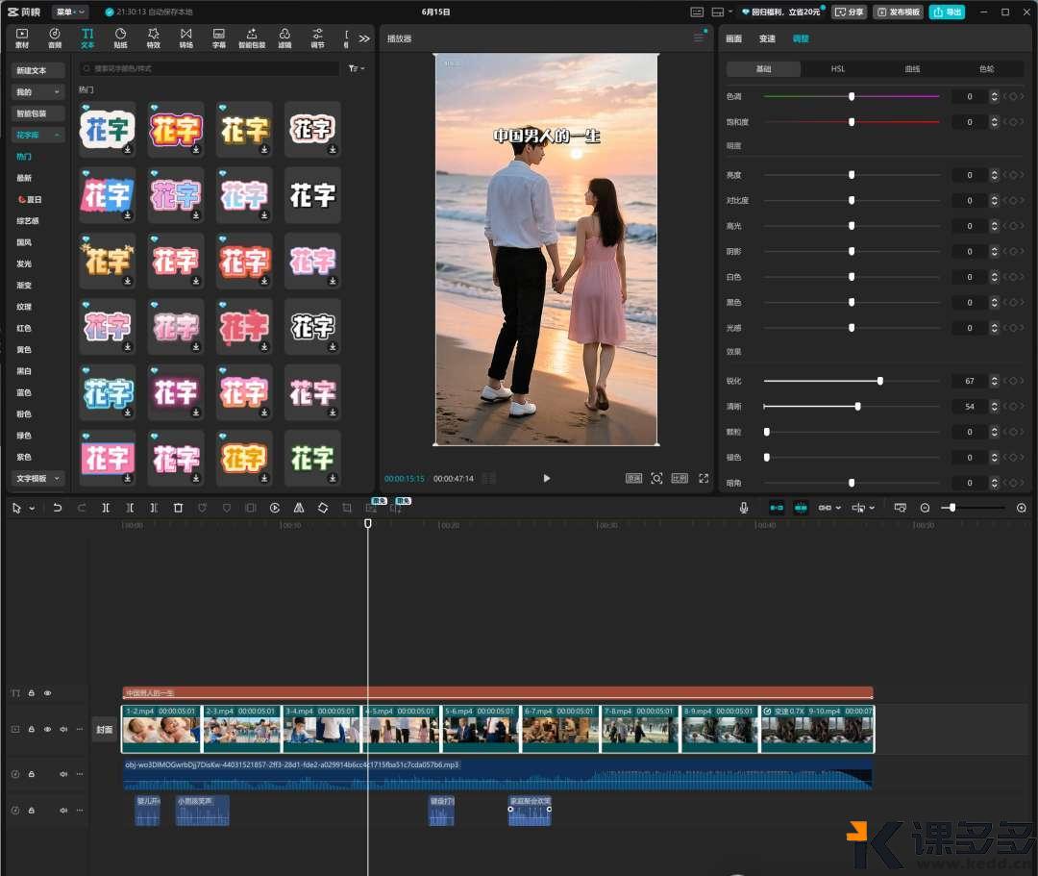
Task: Click the delete-right trim icon in toolbar
Action: pos(154,508)
